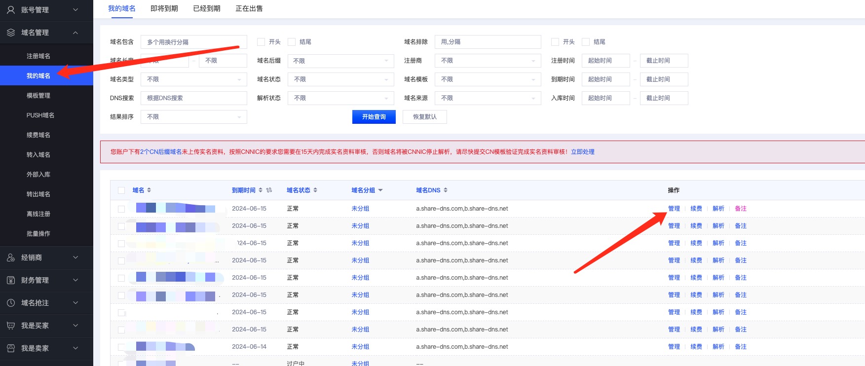Enable the 结尾 checkbox beside 域名排除
Image resolution: width=865 pixels, height=366 pixels.
586,42
